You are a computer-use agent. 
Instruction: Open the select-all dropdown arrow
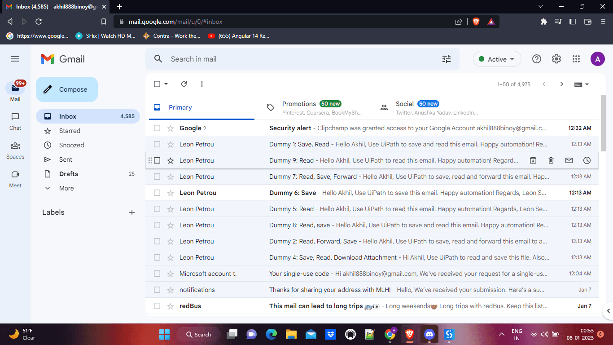[x=166, y=84]
